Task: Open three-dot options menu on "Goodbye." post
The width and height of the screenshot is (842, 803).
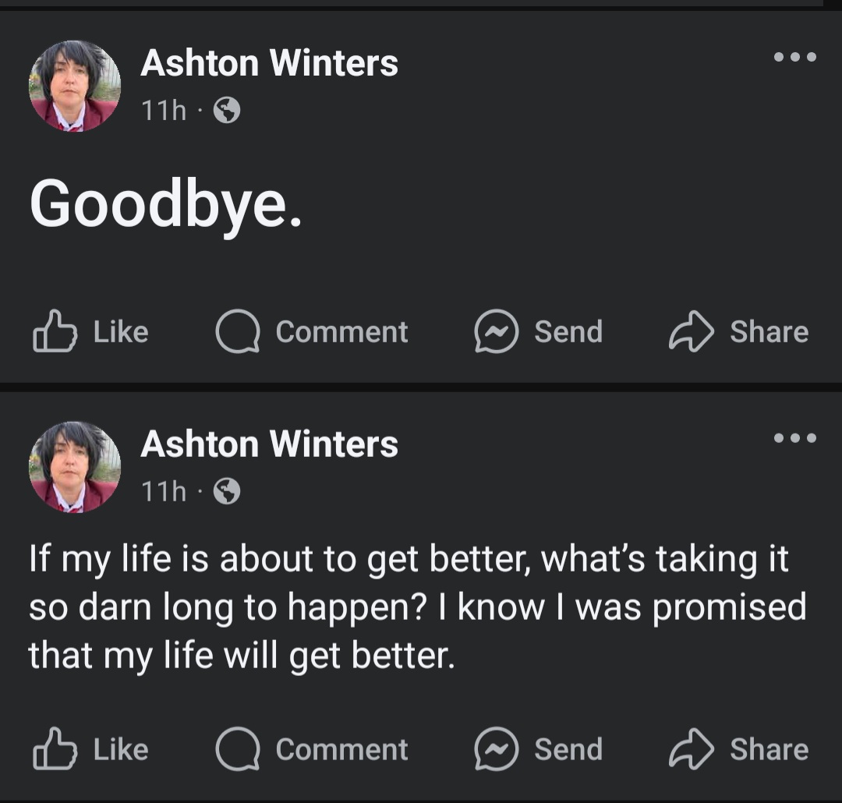Action: coord(794,57)
